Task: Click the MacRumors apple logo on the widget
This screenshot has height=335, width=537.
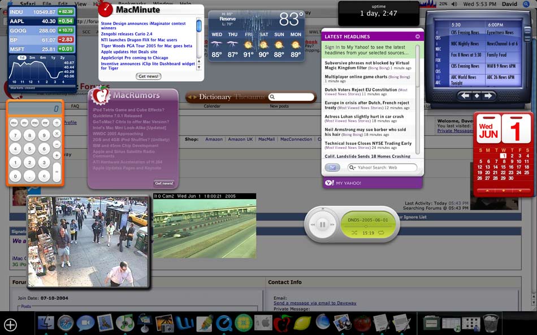Action: click(101, 96)
